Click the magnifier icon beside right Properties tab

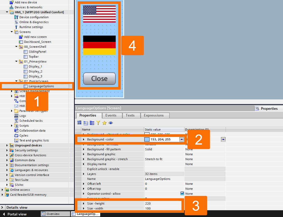[257, 108]
